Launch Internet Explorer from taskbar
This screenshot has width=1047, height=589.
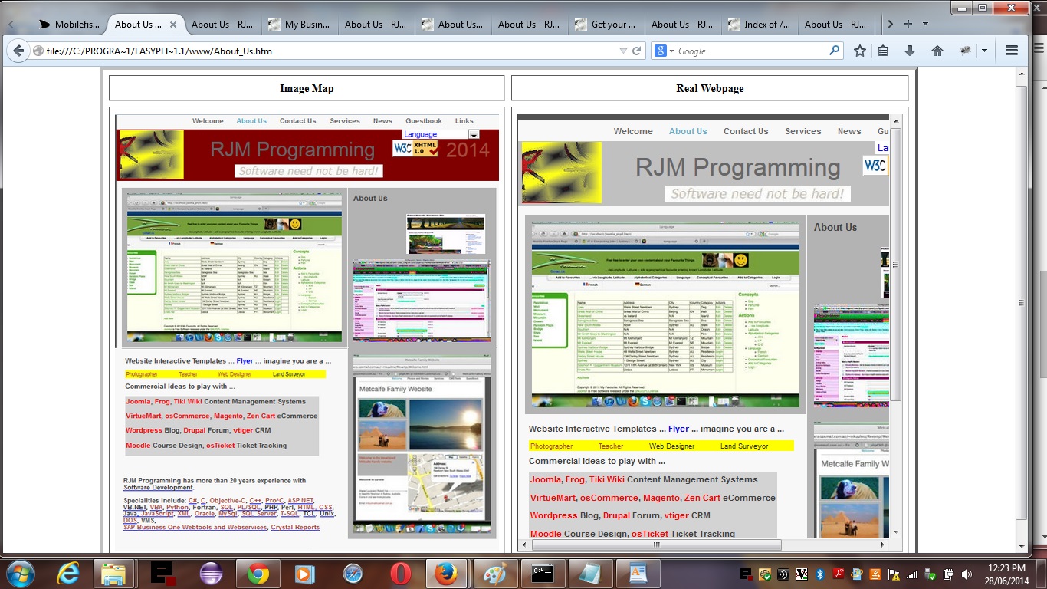pos(68,573)
